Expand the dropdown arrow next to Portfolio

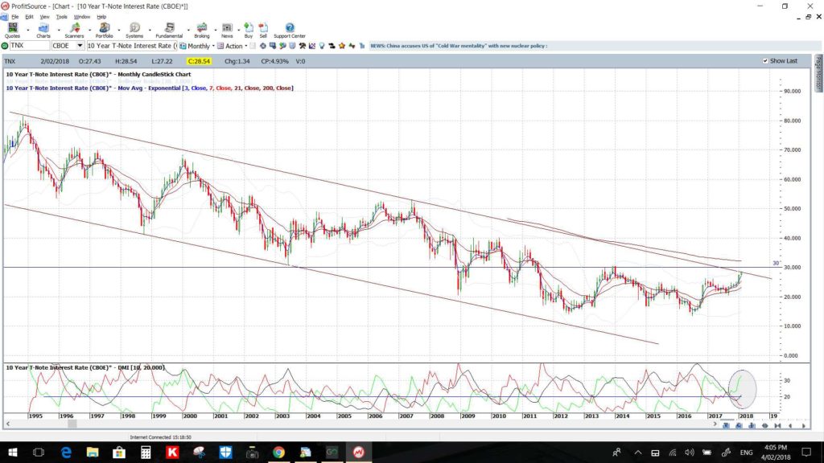pos(119,31)
